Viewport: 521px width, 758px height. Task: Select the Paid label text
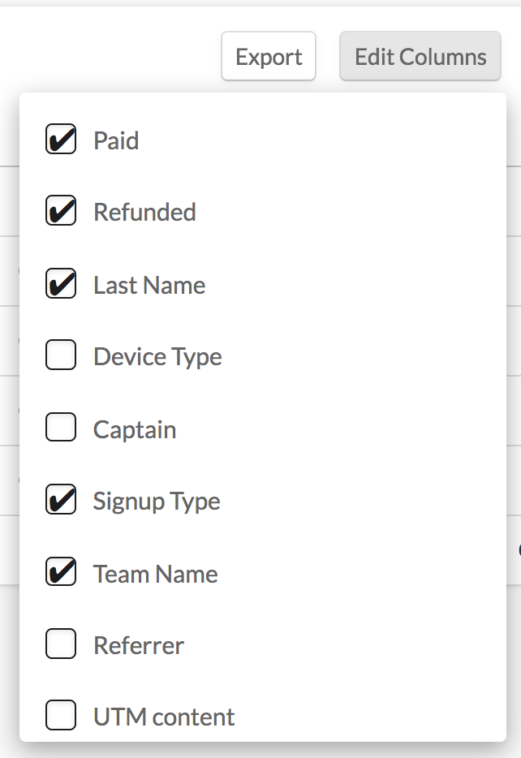pyautogui.click(x=116, y=140)
